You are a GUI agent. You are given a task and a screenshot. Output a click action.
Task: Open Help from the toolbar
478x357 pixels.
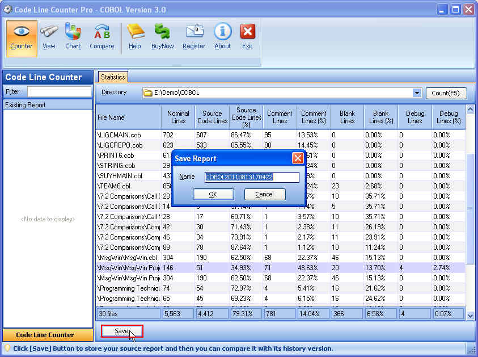pyautogui.click(x=135, y=36)
